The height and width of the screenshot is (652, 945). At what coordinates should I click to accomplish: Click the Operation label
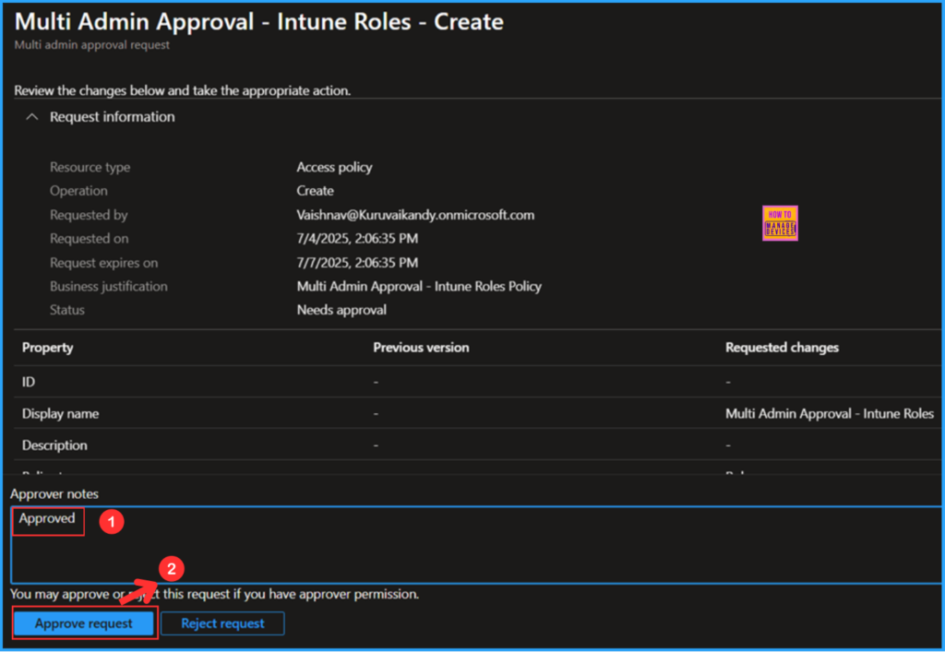[x=78, y=191]
